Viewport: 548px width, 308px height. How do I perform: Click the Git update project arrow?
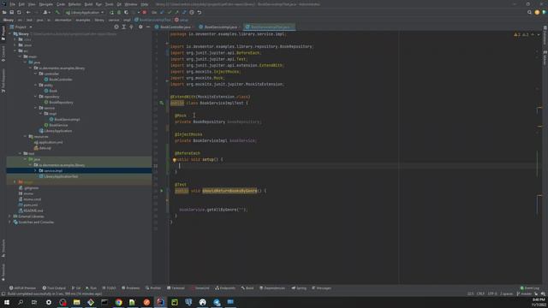point(162,12)
